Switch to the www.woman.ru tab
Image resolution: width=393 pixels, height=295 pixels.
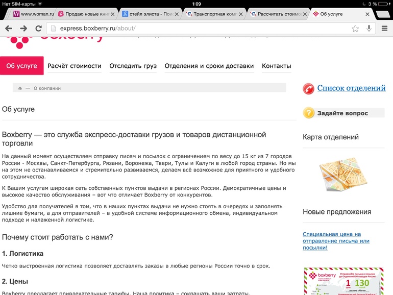click(33, 14)
